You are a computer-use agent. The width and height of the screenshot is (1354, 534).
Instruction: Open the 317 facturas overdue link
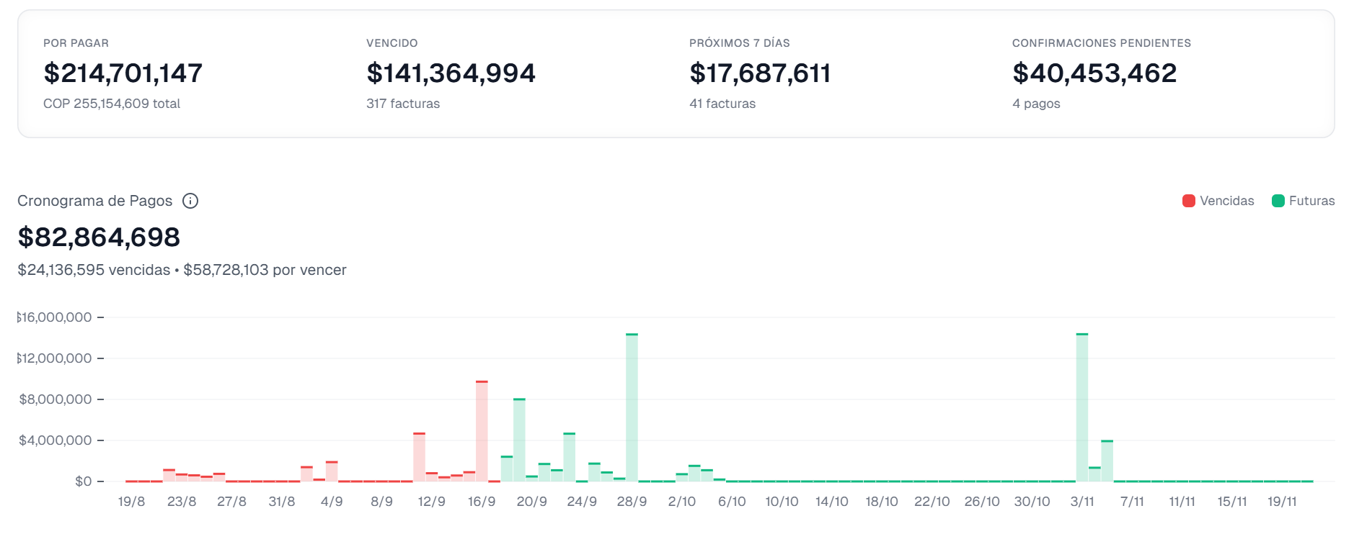click(402, 104)
